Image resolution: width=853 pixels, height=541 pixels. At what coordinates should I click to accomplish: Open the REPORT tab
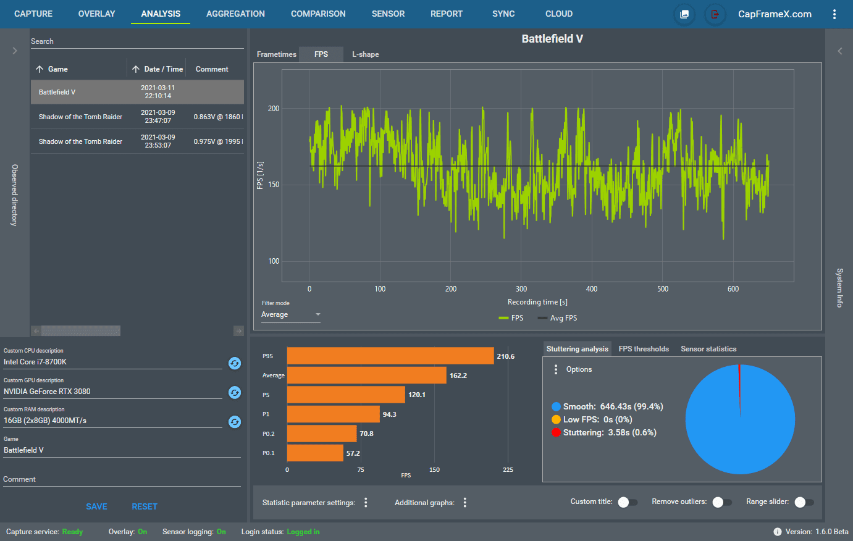(x=447, y=14)
